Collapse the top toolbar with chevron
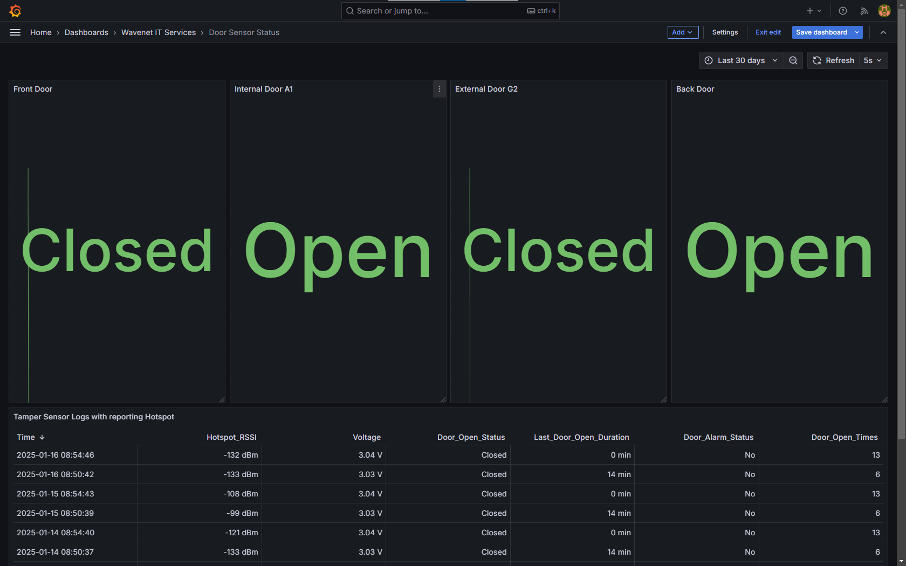906x566 pixels. 883,32
